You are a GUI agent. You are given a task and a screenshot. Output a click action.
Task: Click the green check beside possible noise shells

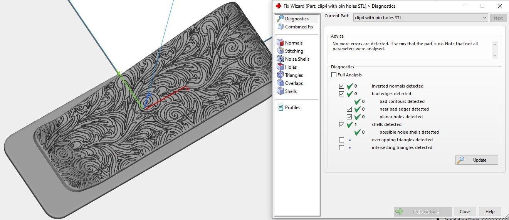358,132
